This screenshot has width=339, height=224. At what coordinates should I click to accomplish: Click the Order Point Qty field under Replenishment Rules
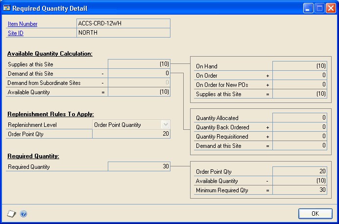click(131, 134)
